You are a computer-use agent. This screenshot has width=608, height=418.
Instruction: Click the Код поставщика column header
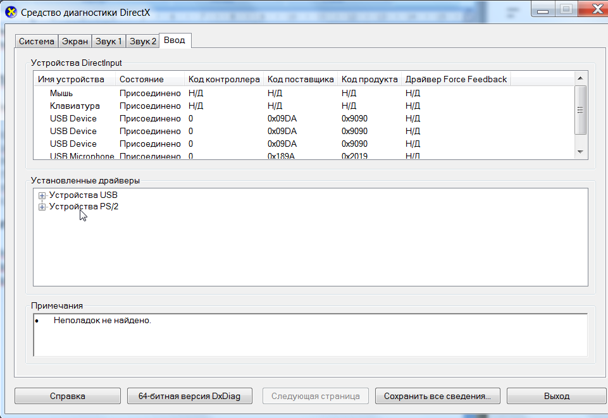(x=301, y=79)
